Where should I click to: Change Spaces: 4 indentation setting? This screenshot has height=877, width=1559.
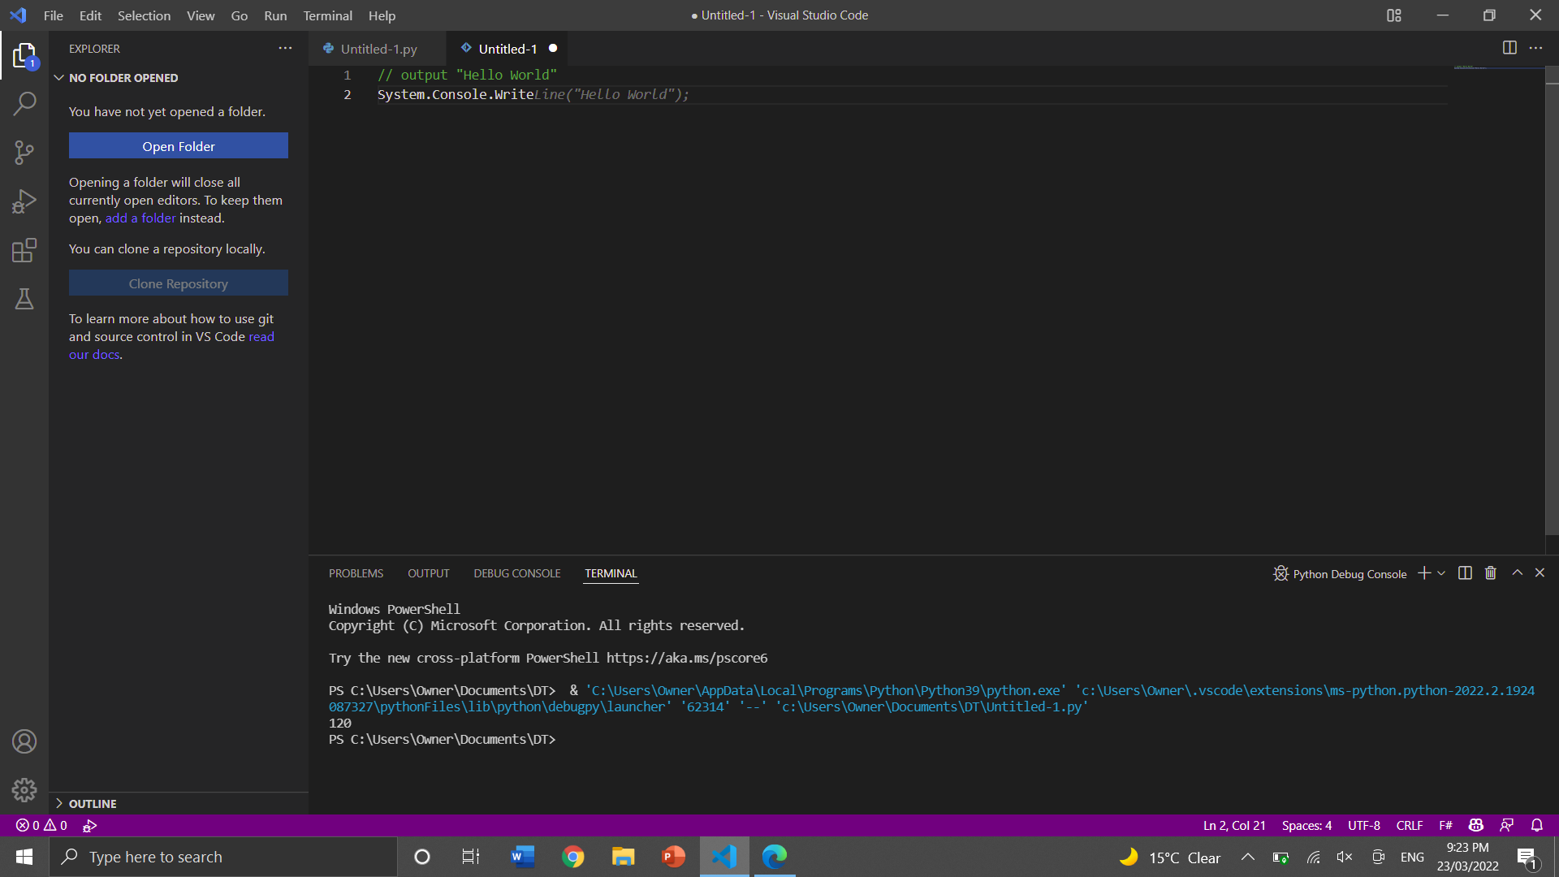click(x=1306, y=825)
